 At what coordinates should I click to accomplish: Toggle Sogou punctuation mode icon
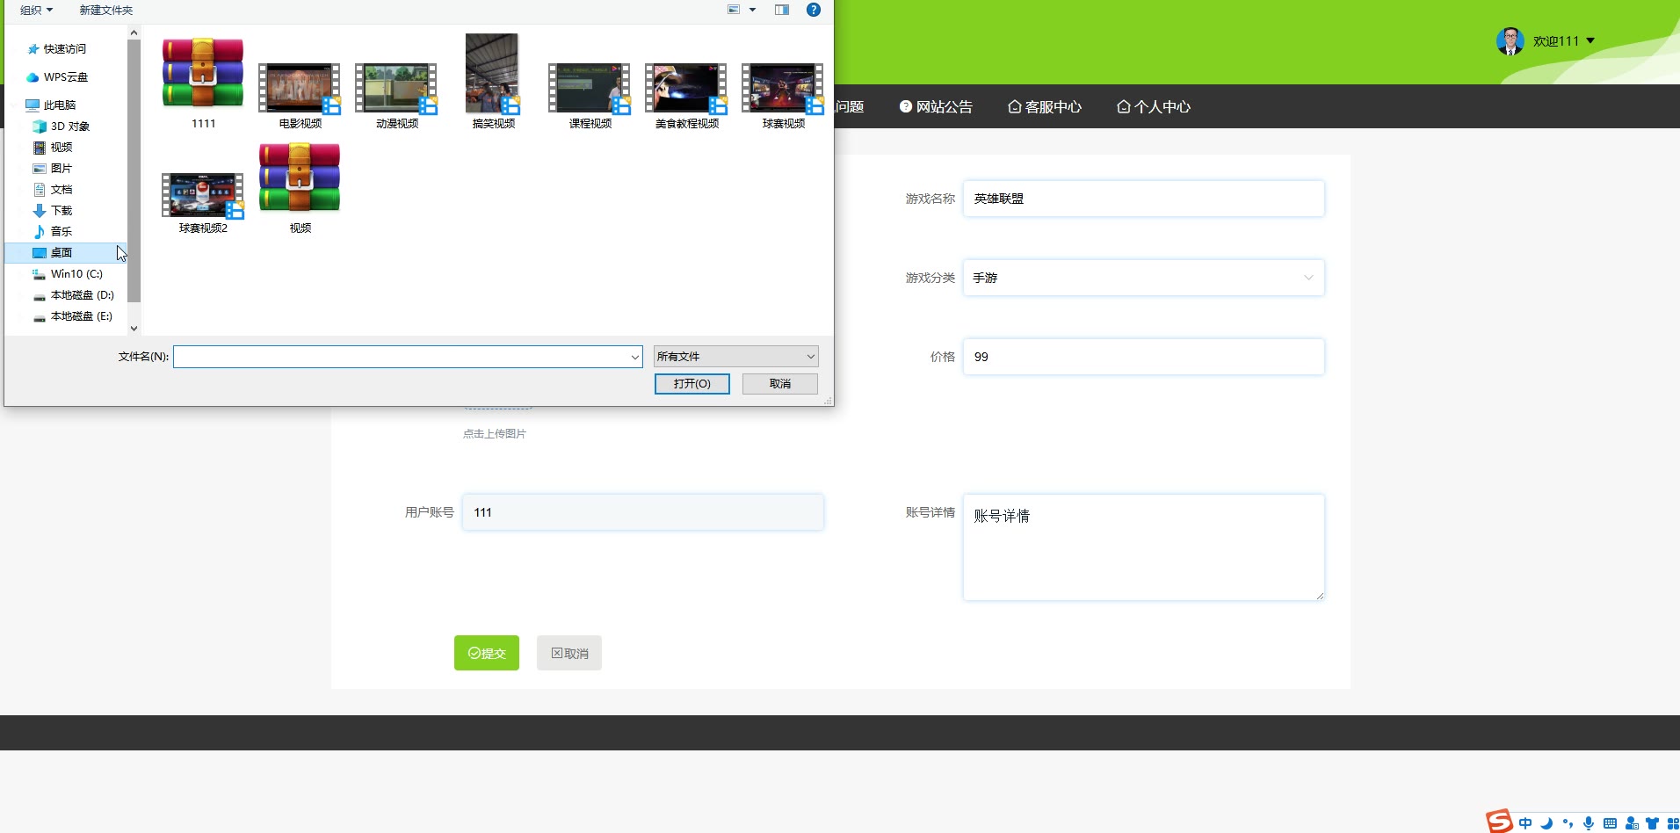1568,823
